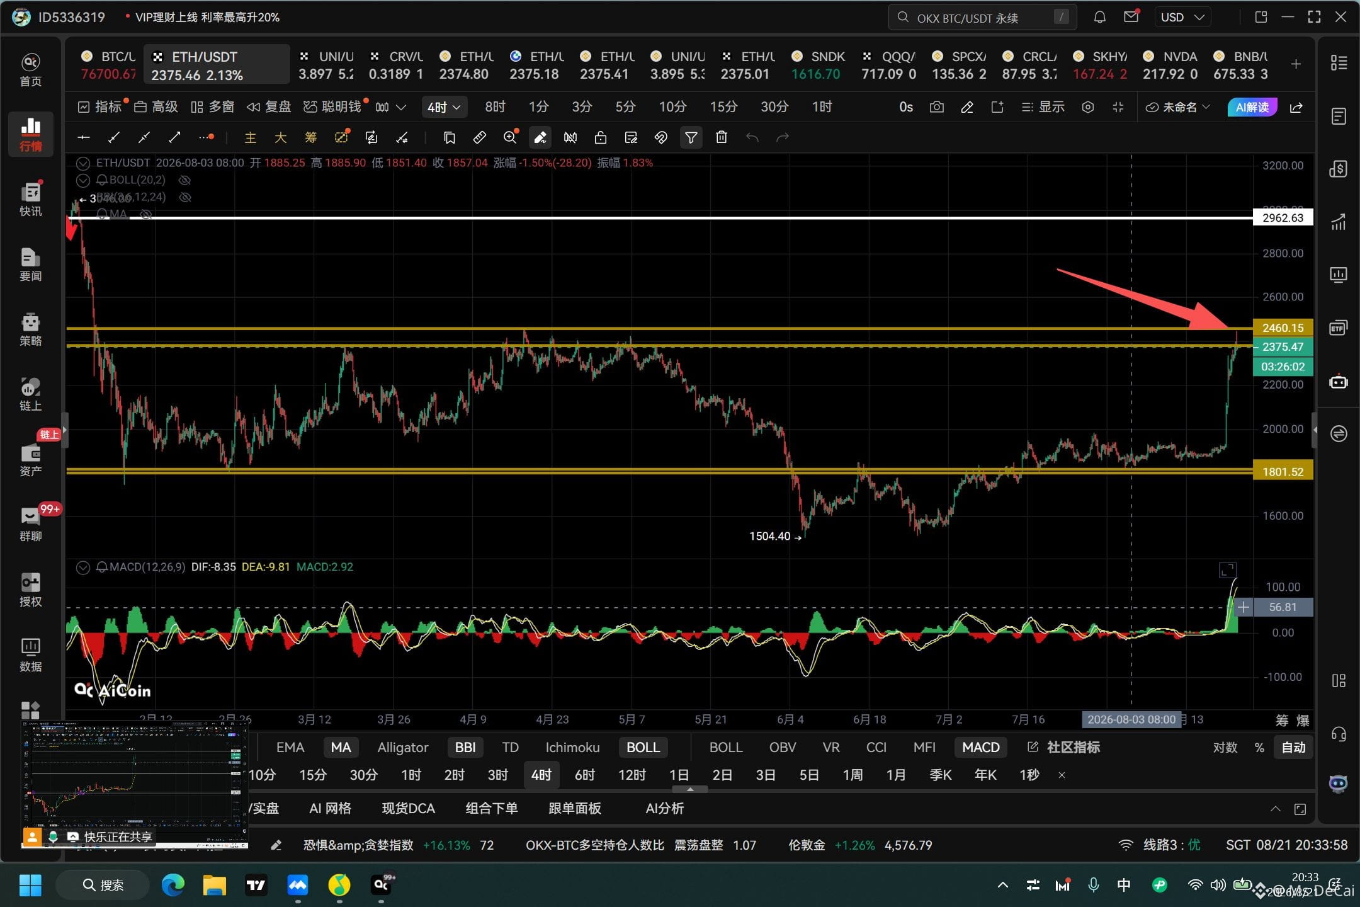Toggle the BBI indicator
This screenshot has height=907, width=1360.
pos(465,748)
